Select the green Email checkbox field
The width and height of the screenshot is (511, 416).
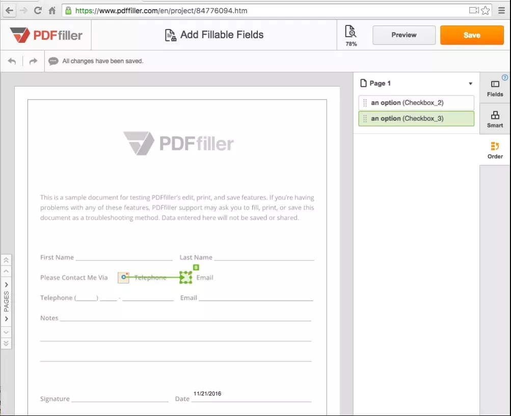[186, 277]
